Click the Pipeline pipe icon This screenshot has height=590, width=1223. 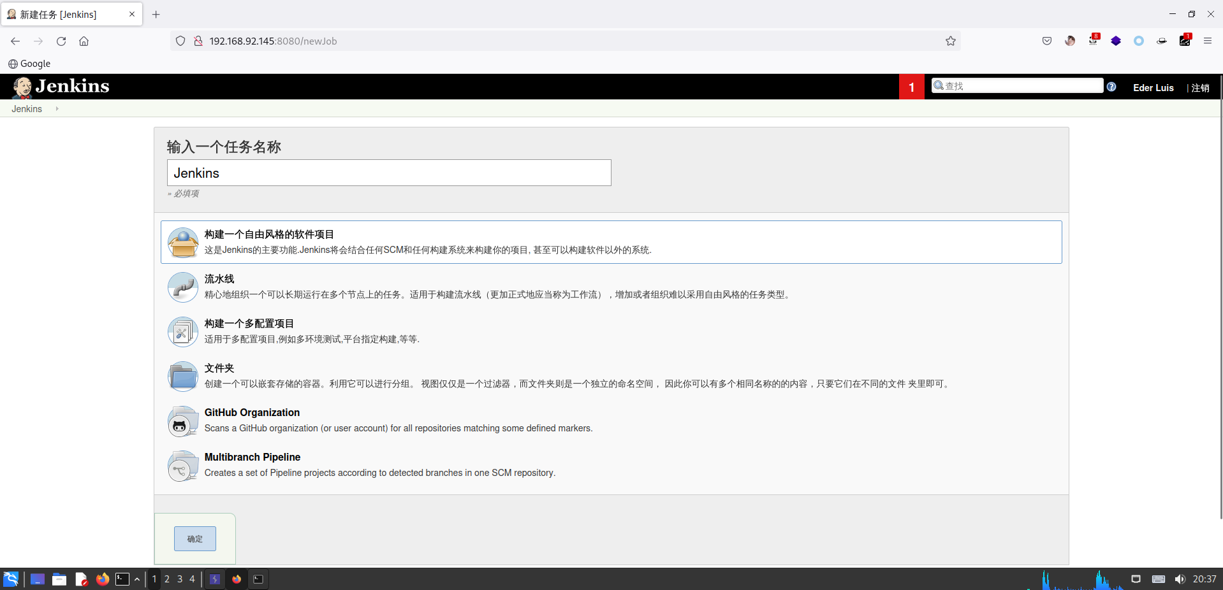[183, 287]
